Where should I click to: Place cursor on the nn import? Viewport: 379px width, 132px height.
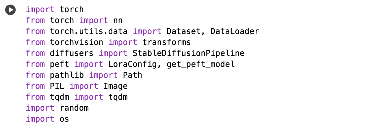pos(118,20)
